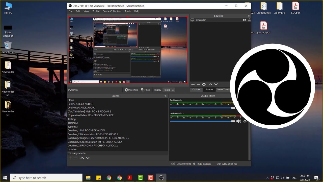Open the File menu
Viewport: 323px width, 182px height.
[x=71, y=11]
